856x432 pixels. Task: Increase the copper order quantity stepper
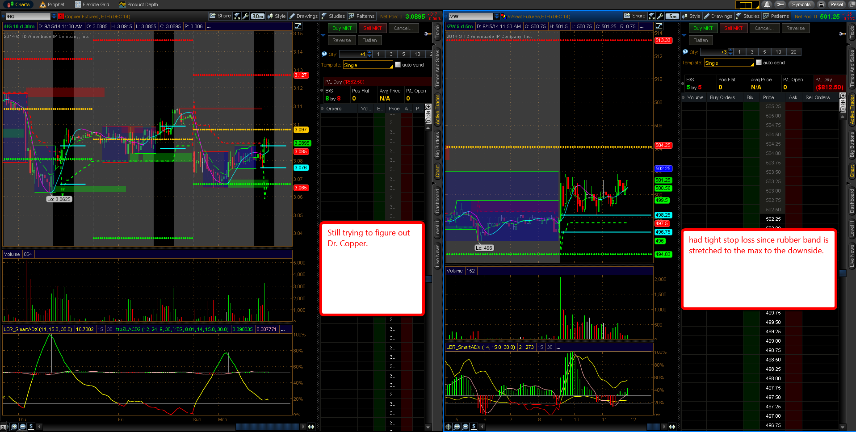369,53
